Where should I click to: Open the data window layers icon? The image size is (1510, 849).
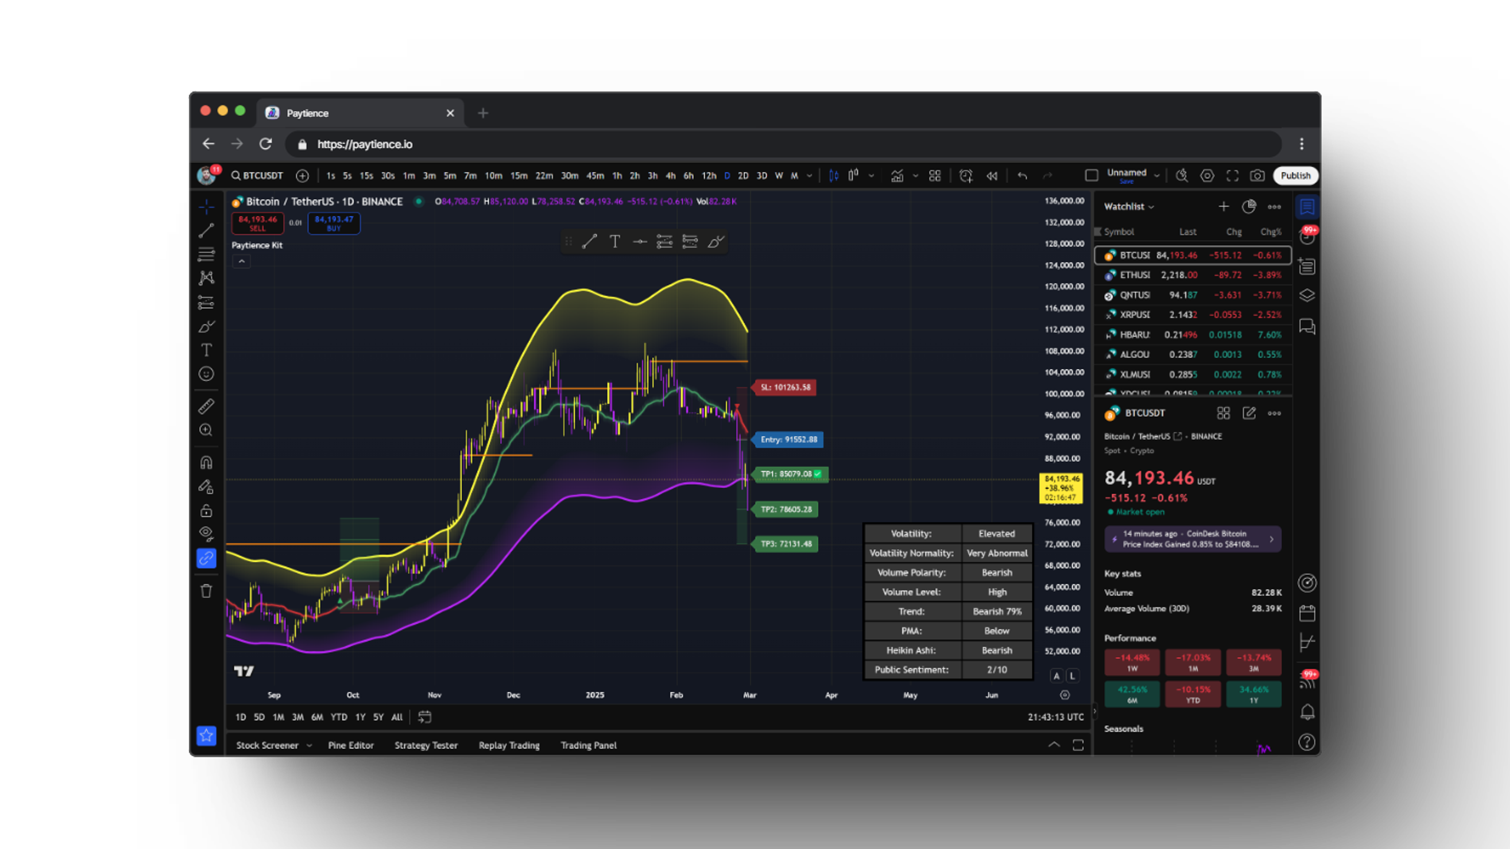coord(1307,295)
